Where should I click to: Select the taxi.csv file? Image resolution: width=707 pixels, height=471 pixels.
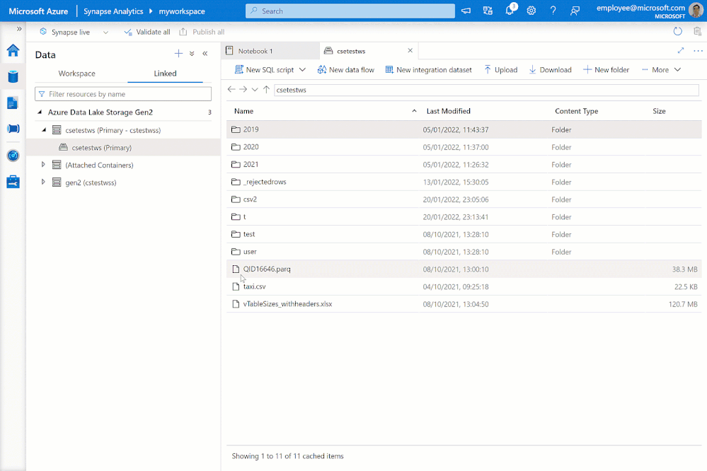tap(464, 286)
